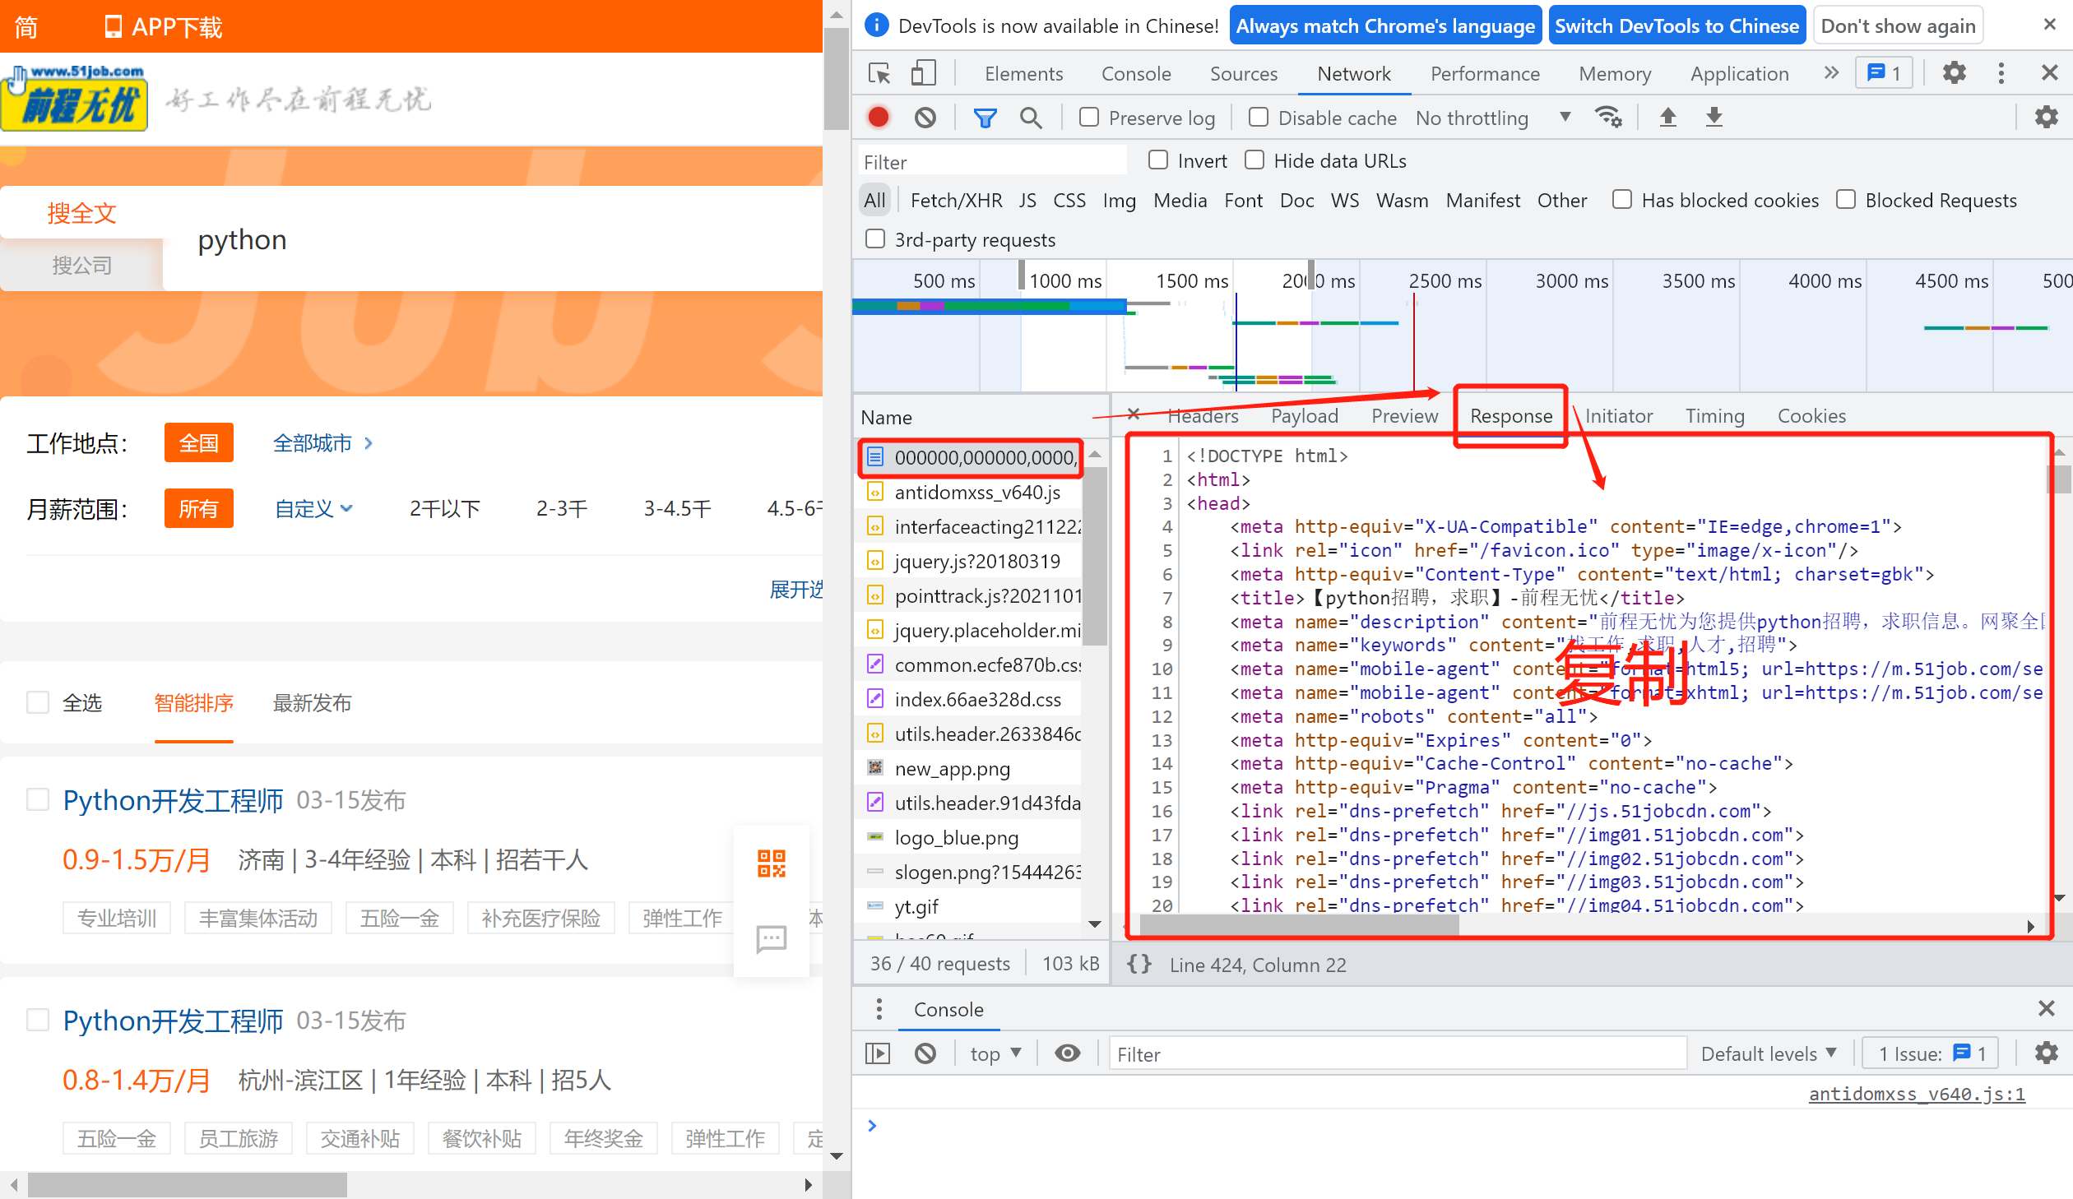Open the No throttling dropdown
Viewport: 2073px width, 1199px height.
coord(1493,118)
